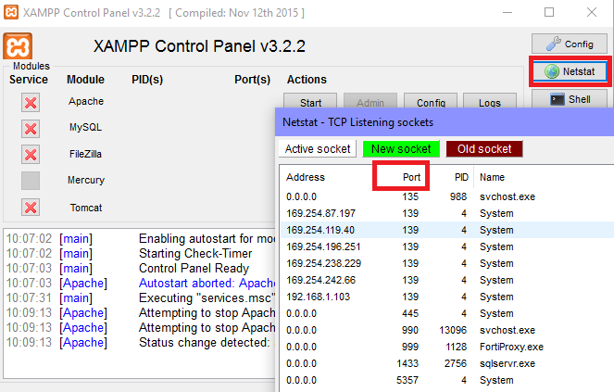Open Apache Logs button
Viewport: 614px width, 392px height.
click(489, 103)
